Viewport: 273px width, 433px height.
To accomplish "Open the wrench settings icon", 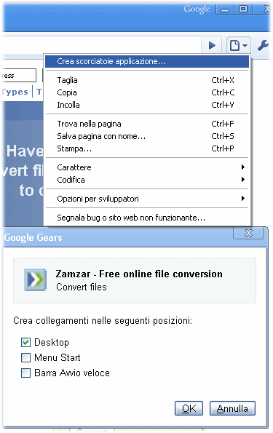I will [x=263, y=45].
